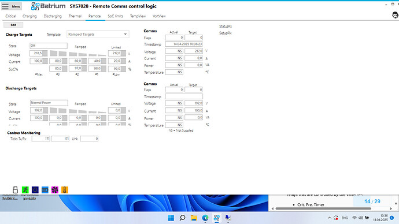Image resolution: width=399 pixels, height=224 pixels.
Task: Open the hamburger Menu icon
Action: (5, 6)
